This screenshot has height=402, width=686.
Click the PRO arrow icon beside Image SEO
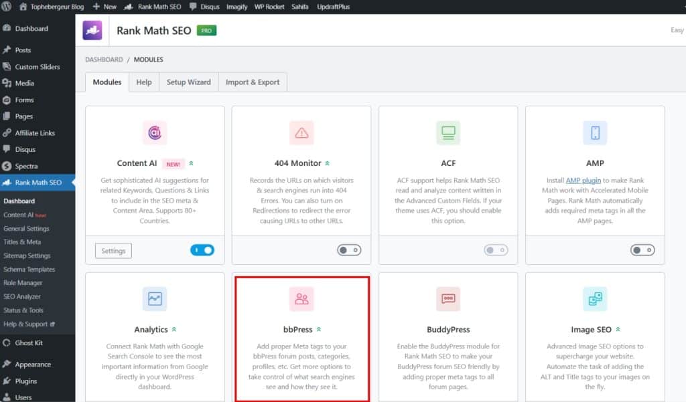618,329
